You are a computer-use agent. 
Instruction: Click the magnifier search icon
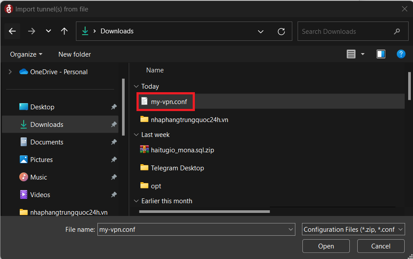(x=397, y=31)
